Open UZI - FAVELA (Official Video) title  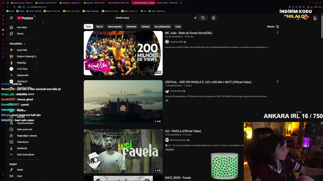[183, 131]
